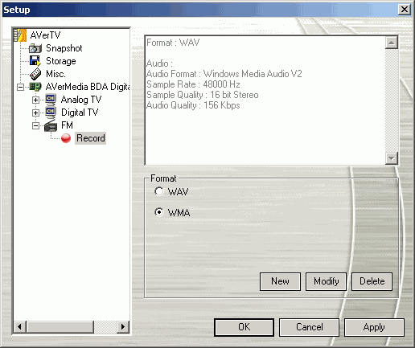Collapse the FM tree node
The width and height of the screenshot is (415, 348).
click(35, 125)
